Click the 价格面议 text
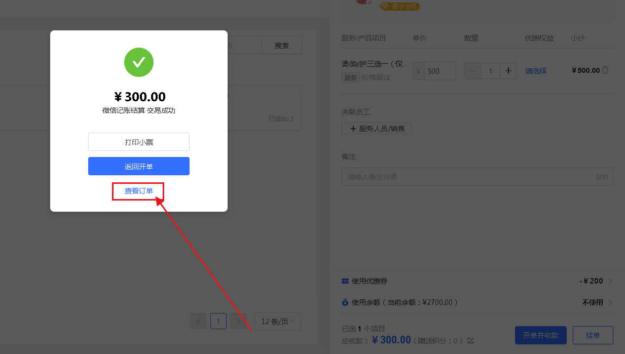This screenshot has width=625, height=354. 376,78
